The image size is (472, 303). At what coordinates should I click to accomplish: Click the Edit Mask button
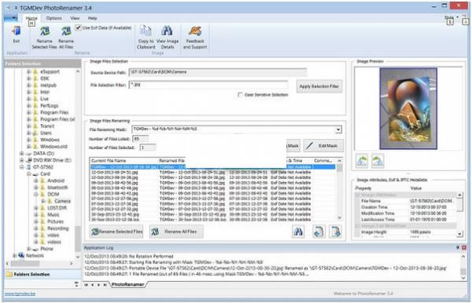(x=323, y=146)
